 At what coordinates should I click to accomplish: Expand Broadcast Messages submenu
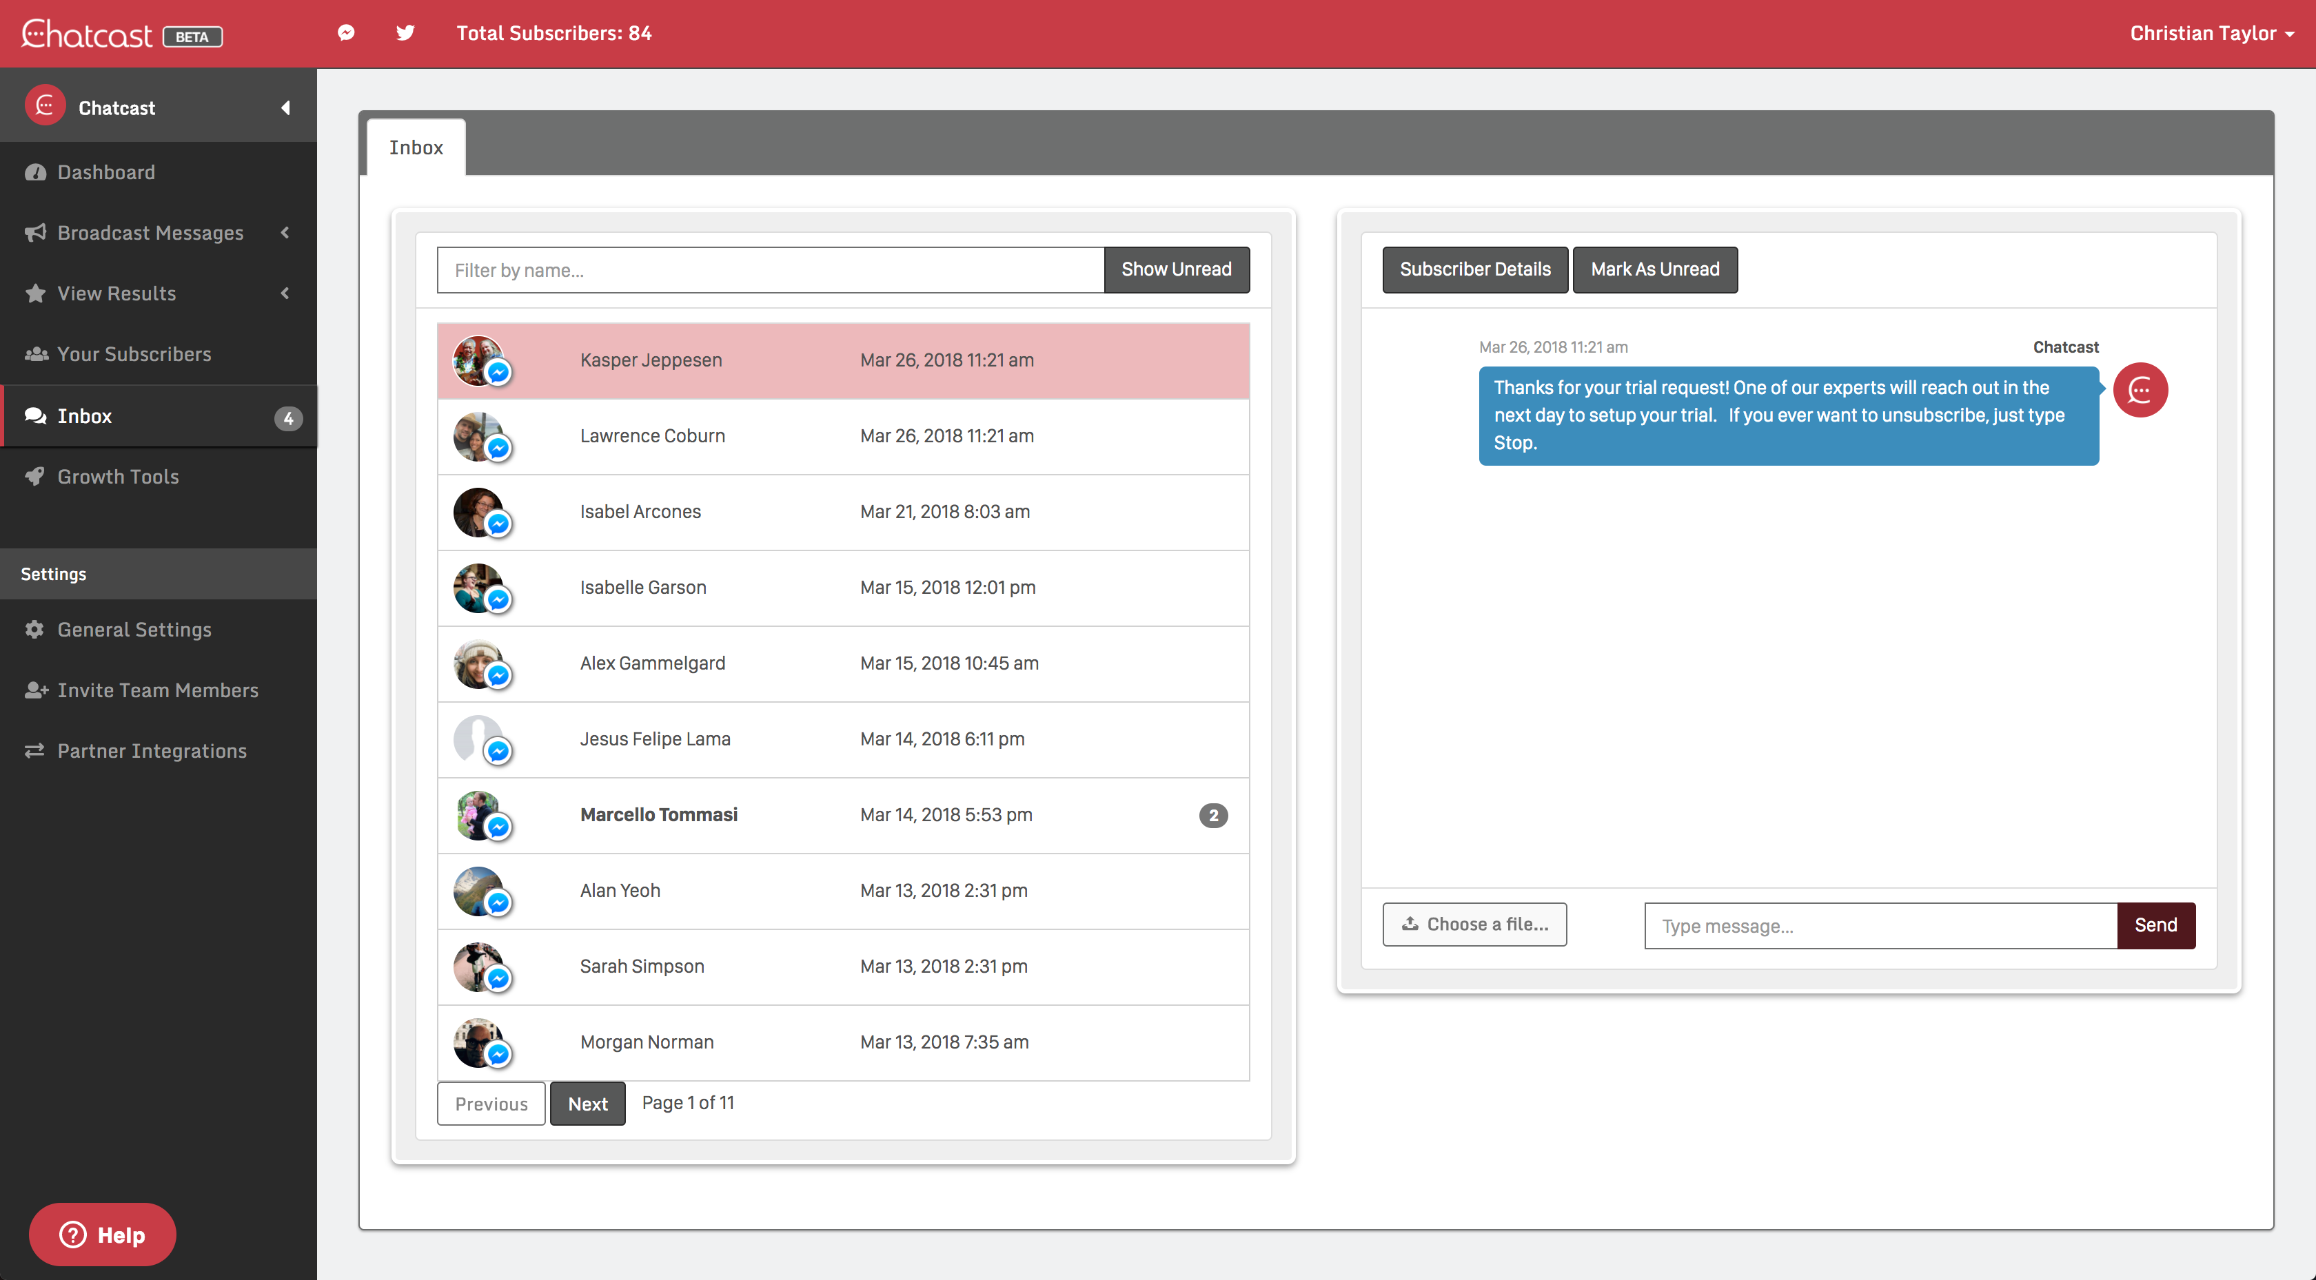(285, 233)
